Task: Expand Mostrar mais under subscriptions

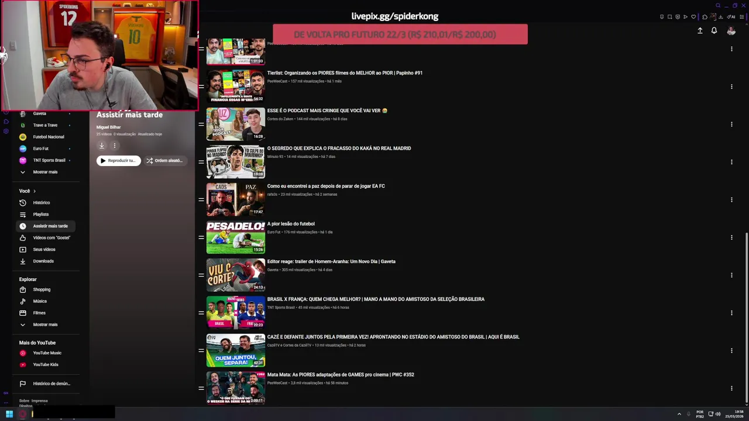Action: 45,172
